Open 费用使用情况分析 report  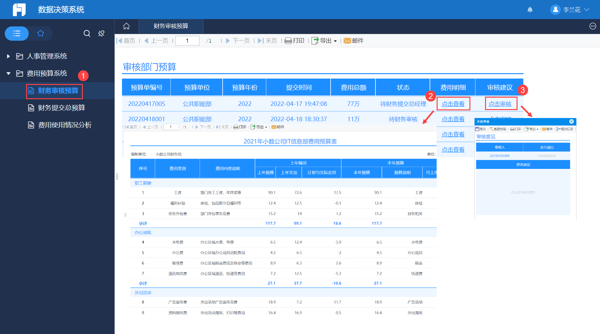point(65,125)
